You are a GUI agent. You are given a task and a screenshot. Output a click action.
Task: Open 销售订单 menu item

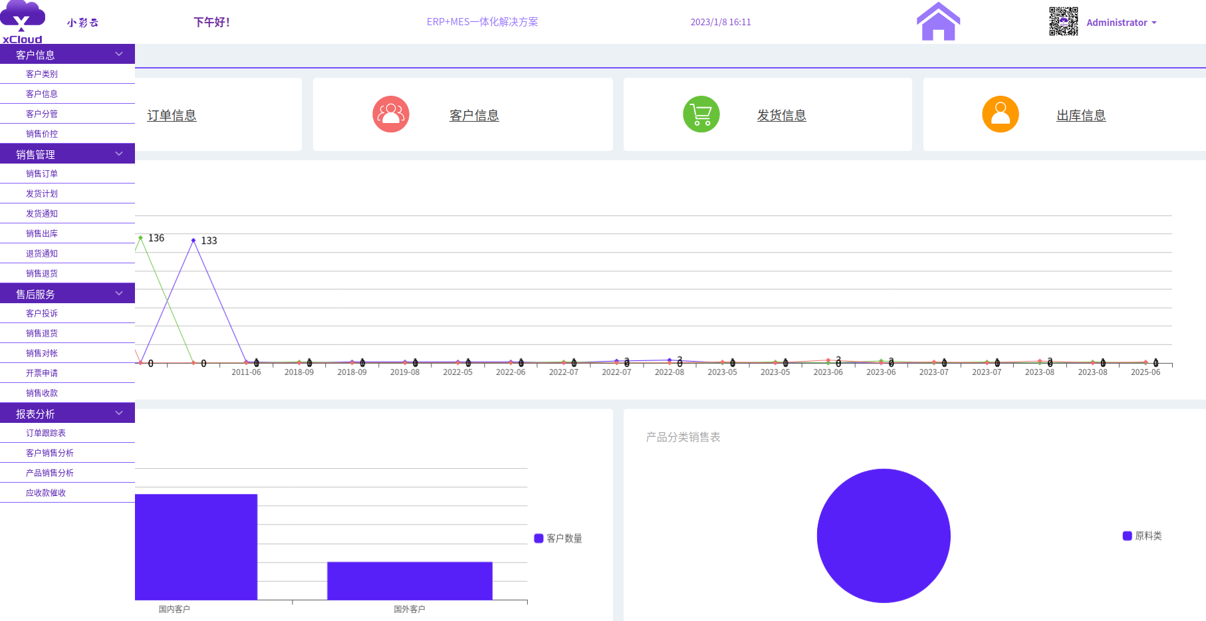[x=67, y=174]
